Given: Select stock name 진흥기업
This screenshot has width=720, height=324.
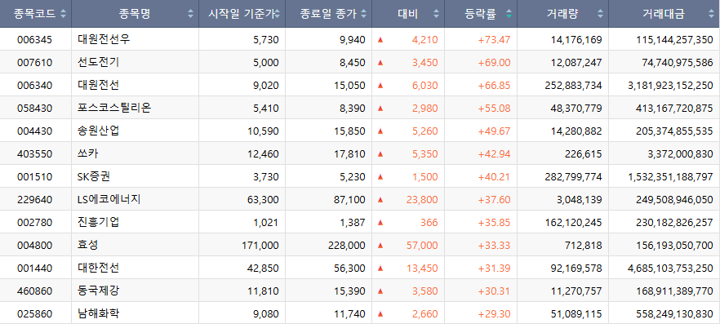Looking at the screenshot, I should 99,223.
